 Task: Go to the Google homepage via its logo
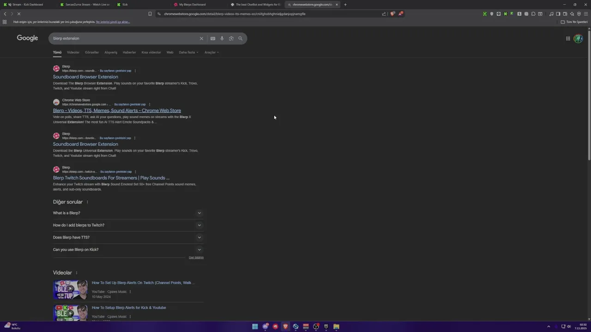(x=27, y=38)
